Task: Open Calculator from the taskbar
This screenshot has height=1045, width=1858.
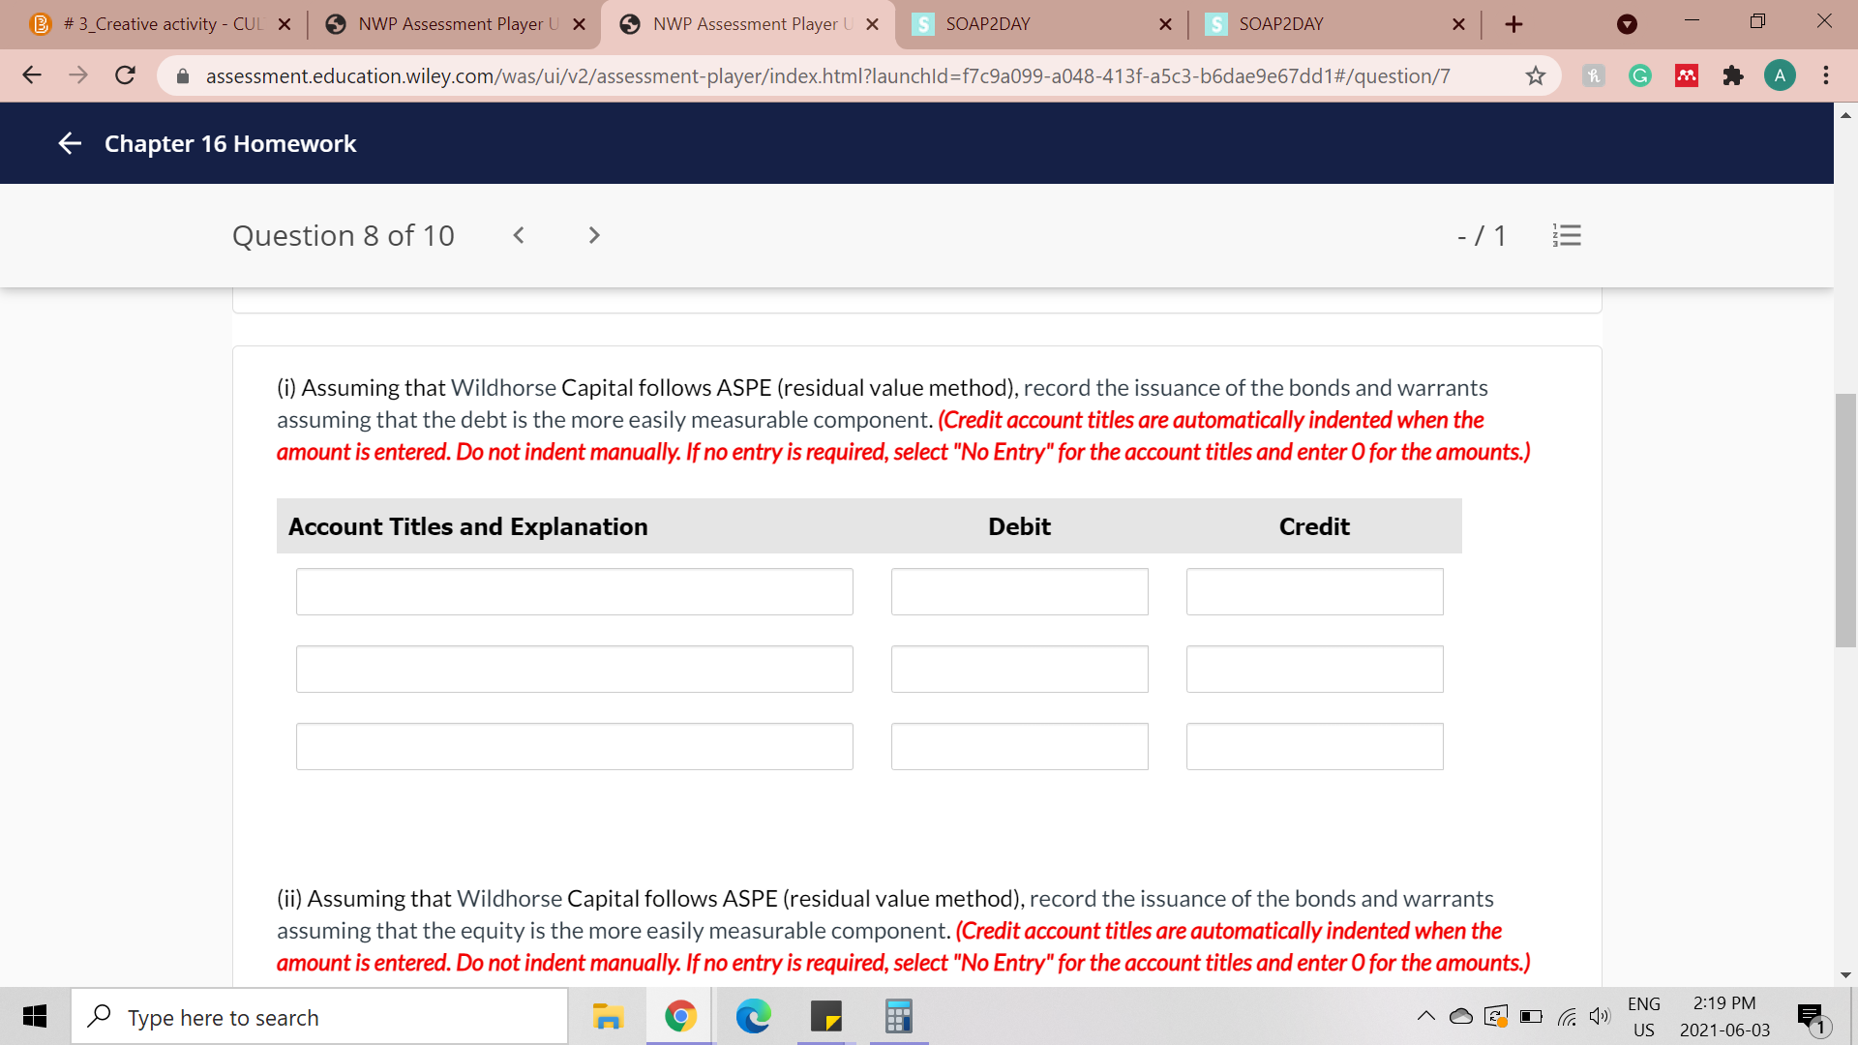Action: click(x=898, y=1016)
